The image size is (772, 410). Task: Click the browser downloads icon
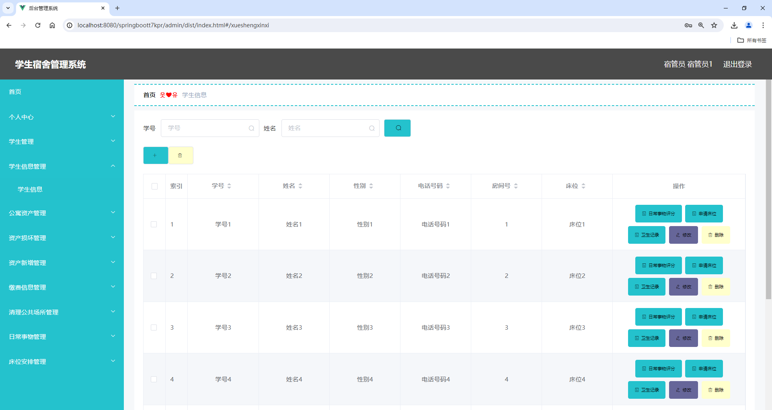(734, 25)
